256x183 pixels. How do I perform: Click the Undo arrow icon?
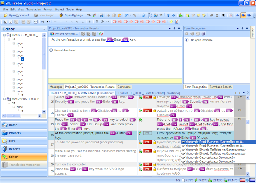pyautogui.click(x=127, y=15)
